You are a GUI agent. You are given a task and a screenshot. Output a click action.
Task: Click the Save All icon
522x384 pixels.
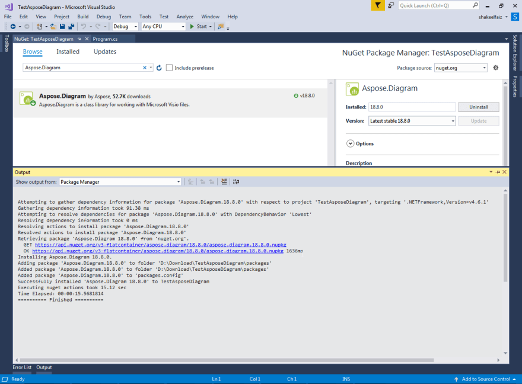(71, 26)
